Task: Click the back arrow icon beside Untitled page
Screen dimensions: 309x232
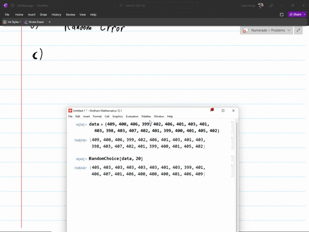Action: [12, 6]
